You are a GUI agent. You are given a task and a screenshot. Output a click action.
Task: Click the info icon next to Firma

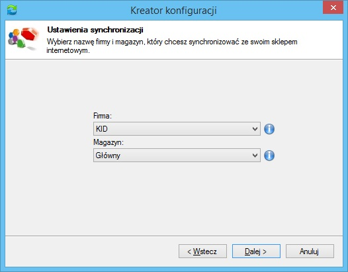click(x=269, y=129)
